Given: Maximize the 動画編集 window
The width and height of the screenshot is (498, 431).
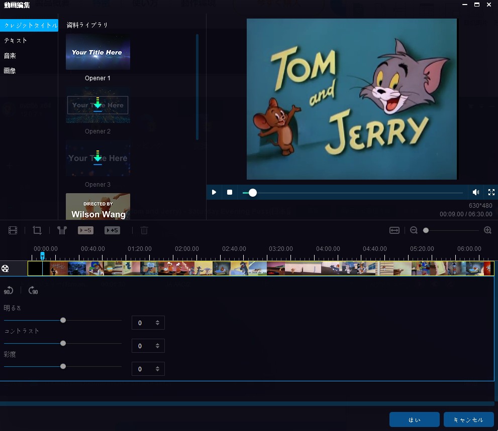Looking at the screenshot, I should [x=477, y=5].
